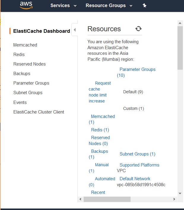The width and height of the screenshot is (184, 210).
Task: Open ElastiCache Cluster Client page
Action: pyautogui.click(x=39, y=112)
